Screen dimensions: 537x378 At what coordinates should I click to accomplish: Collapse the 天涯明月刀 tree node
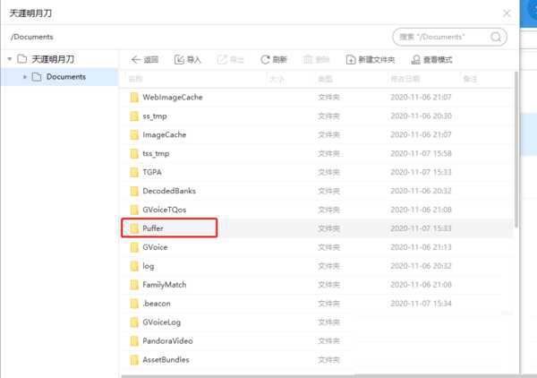(x=10, y=59)
